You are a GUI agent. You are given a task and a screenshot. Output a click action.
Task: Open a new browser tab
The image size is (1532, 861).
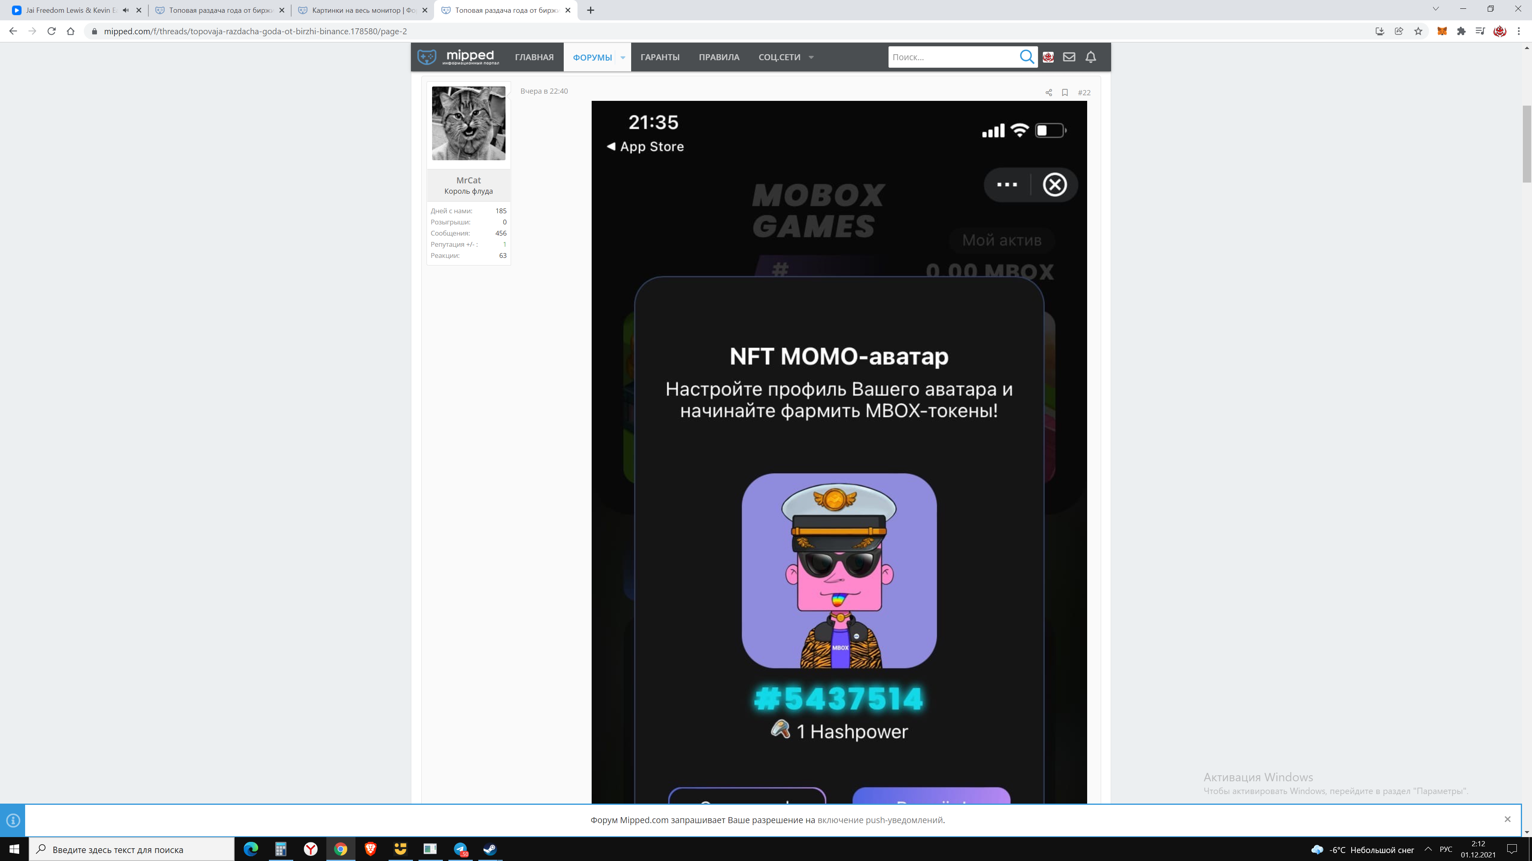[x=590, y=10]
